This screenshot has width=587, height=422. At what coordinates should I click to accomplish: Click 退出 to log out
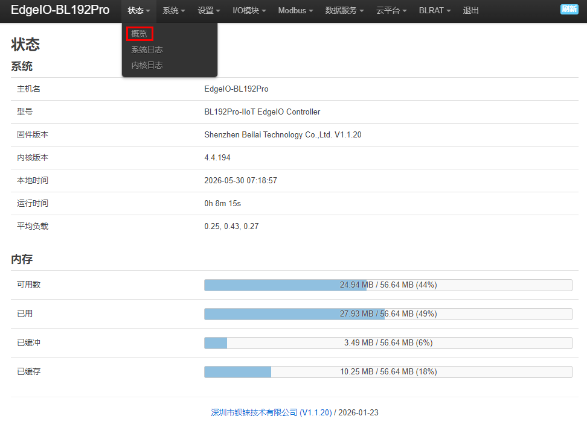click(x=470, y=10)
